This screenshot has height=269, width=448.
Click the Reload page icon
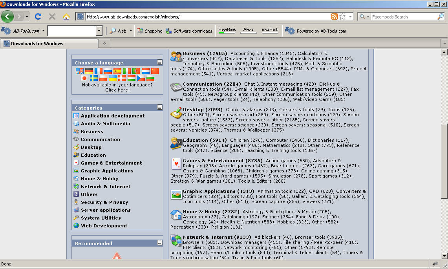click(38, 16)
